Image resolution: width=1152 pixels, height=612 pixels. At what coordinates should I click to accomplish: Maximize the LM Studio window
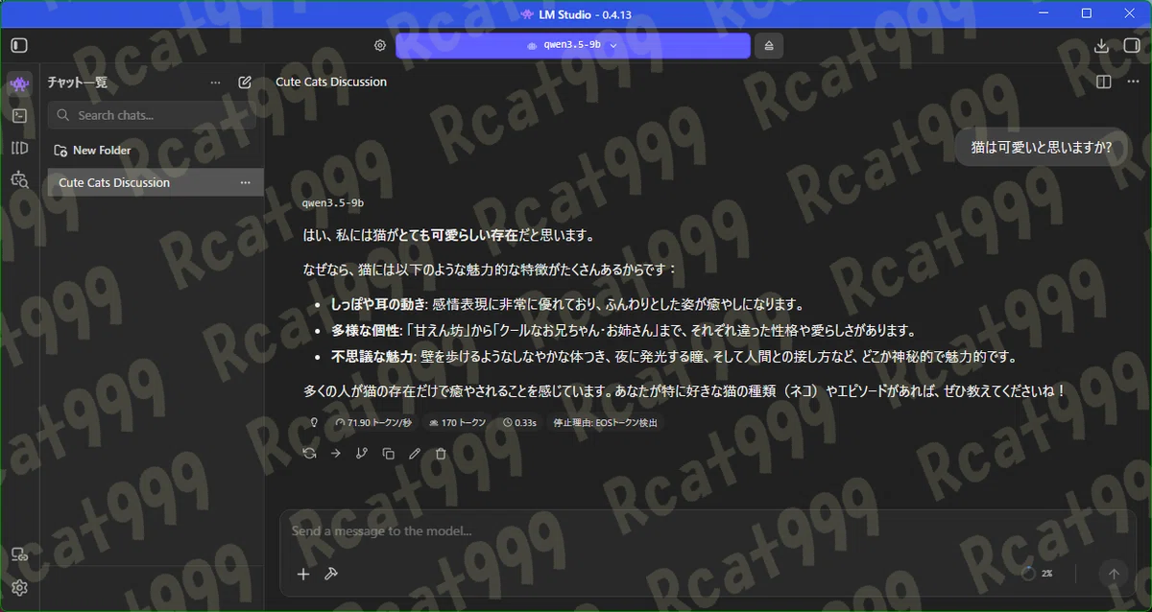[1087, 13]
